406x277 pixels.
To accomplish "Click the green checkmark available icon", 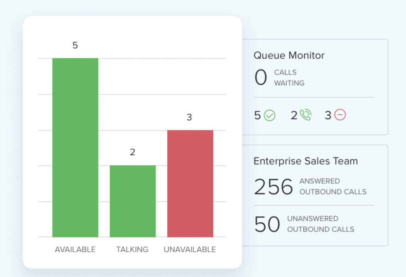I will [270, 115].
